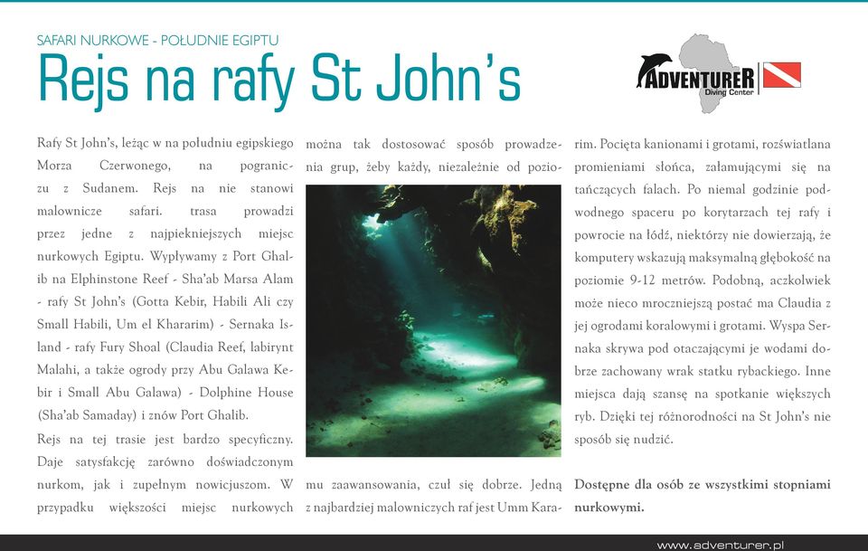Click the line 'Rejs na tej trasie jest bardzo specyficzny.'
The image size is (868, 551).
165,440
